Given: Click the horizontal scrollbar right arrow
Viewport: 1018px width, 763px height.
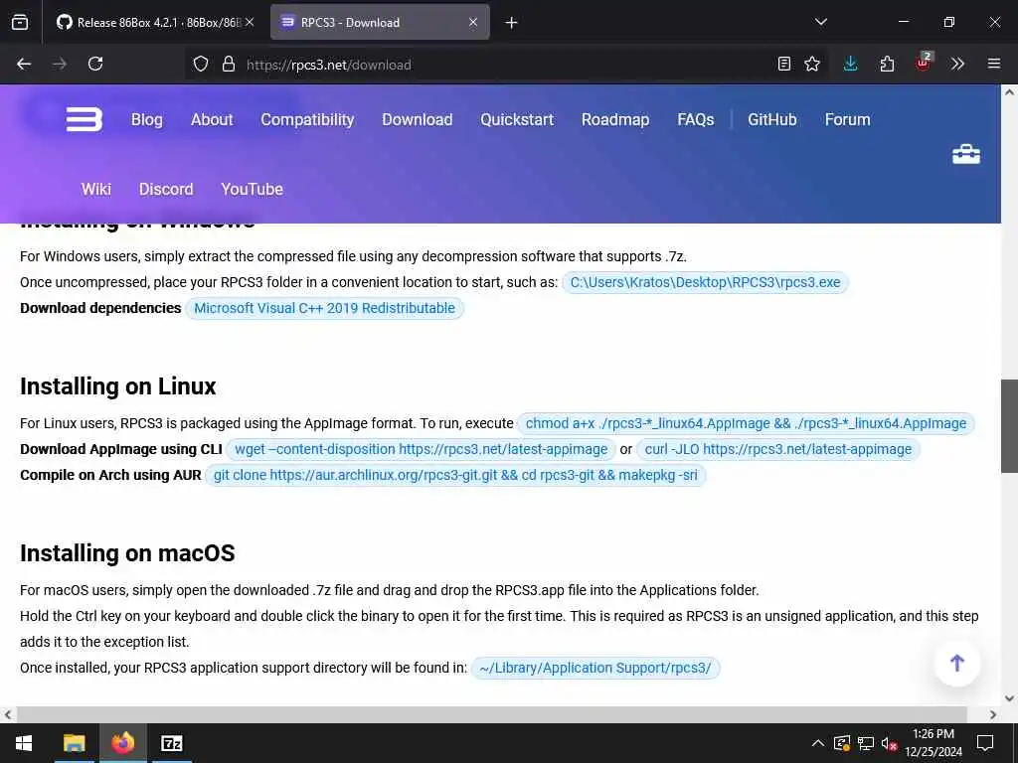Looking at the screenshot, I should (993, 714).
